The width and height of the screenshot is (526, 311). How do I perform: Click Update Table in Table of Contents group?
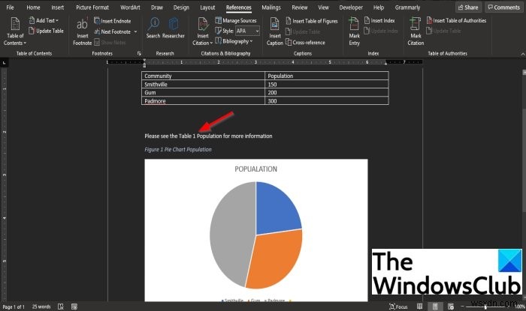tap(46, 31)
